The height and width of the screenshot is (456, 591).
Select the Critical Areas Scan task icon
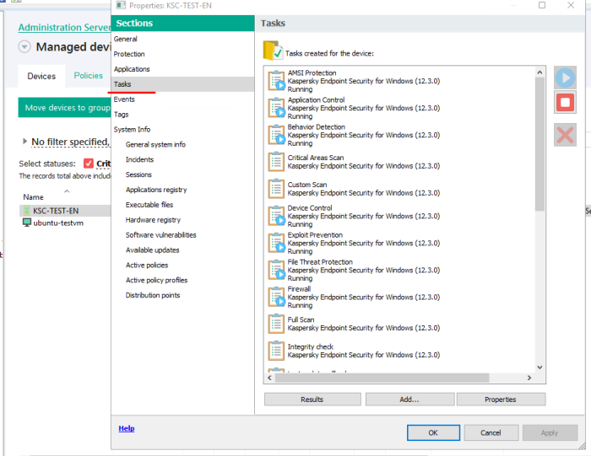(x=276, y=161)
